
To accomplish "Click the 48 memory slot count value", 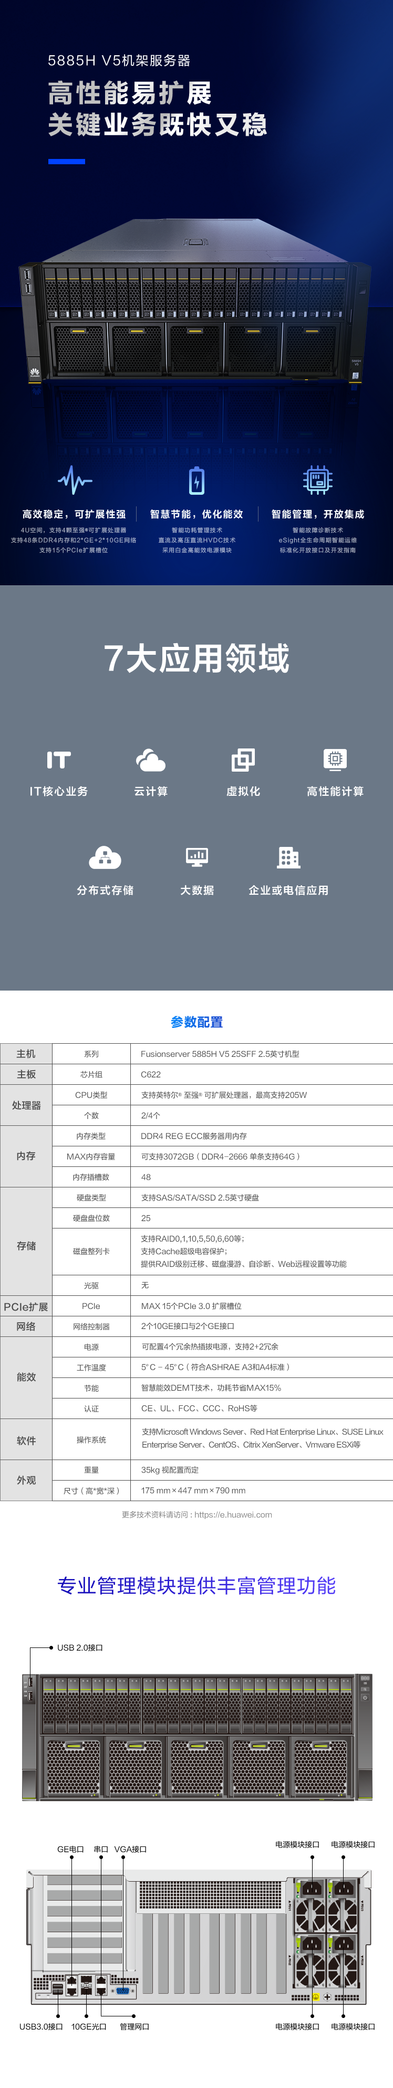I will coord(261,1177).
